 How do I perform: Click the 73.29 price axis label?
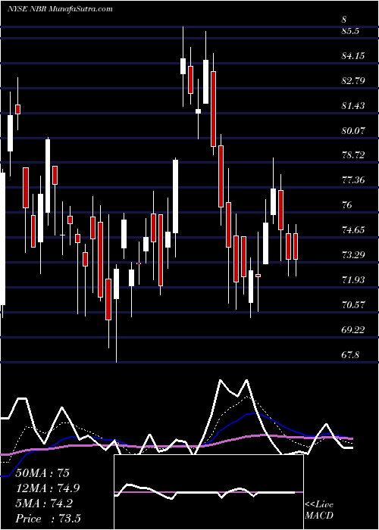(354, 255)
